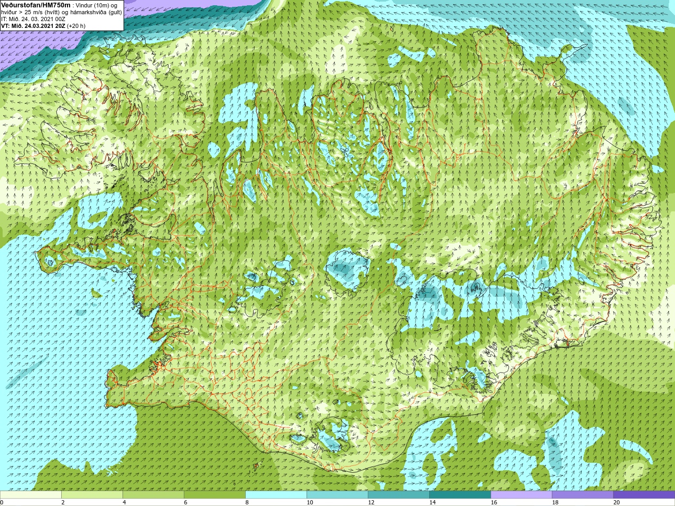Select the "hviður > 25 m/s (hvítt)" line
This screenshot has height=506, width=675.
coord(31,12)
